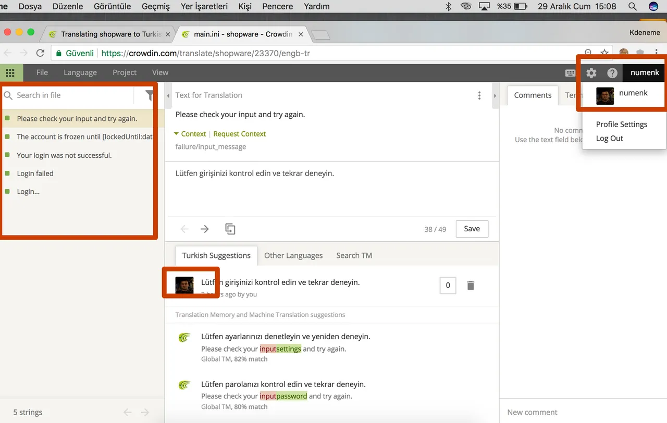Open the three-dot options menu
The height and width of the screenshot is (423, 667).
[479, 95]
